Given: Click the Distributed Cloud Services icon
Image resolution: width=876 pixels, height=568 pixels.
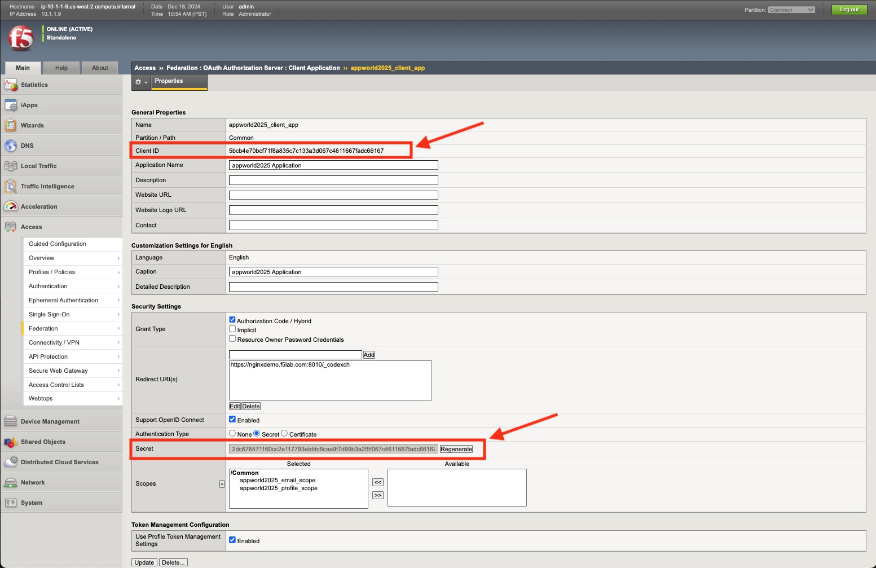Looking at the screenshot, I should coord(11,462).
